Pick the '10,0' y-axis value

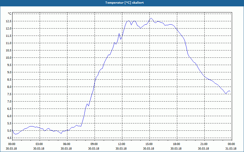click(9, 57)
